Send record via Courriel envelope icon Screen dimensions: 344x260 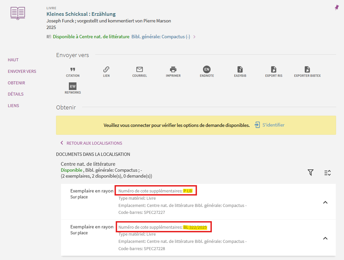pos(139,70)
